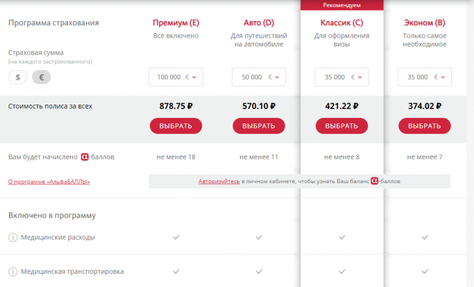Click info icon beside Медицинская транспортировка
The height and width of the screenshot is (287, 474).
click(x=13, y=272)
